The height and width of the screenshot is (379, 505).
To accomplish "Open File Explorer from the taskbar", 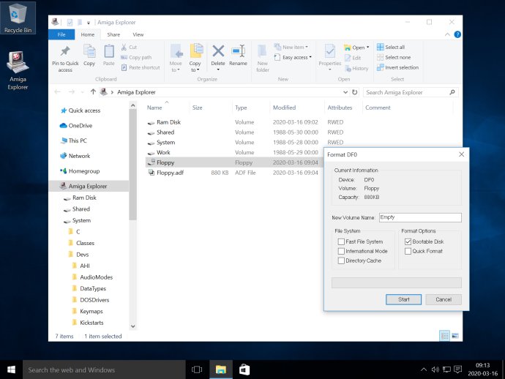I will tap(220, 369).
